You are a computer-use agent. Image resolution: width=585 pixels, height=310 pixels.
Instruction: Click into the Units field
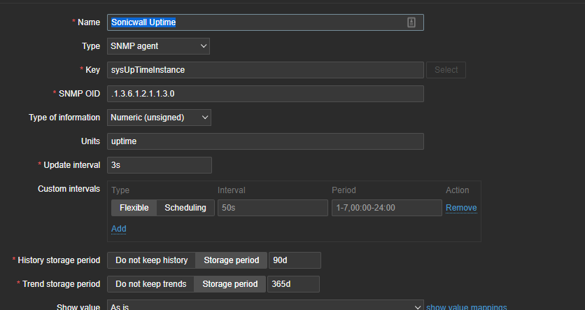coord(265,141)
